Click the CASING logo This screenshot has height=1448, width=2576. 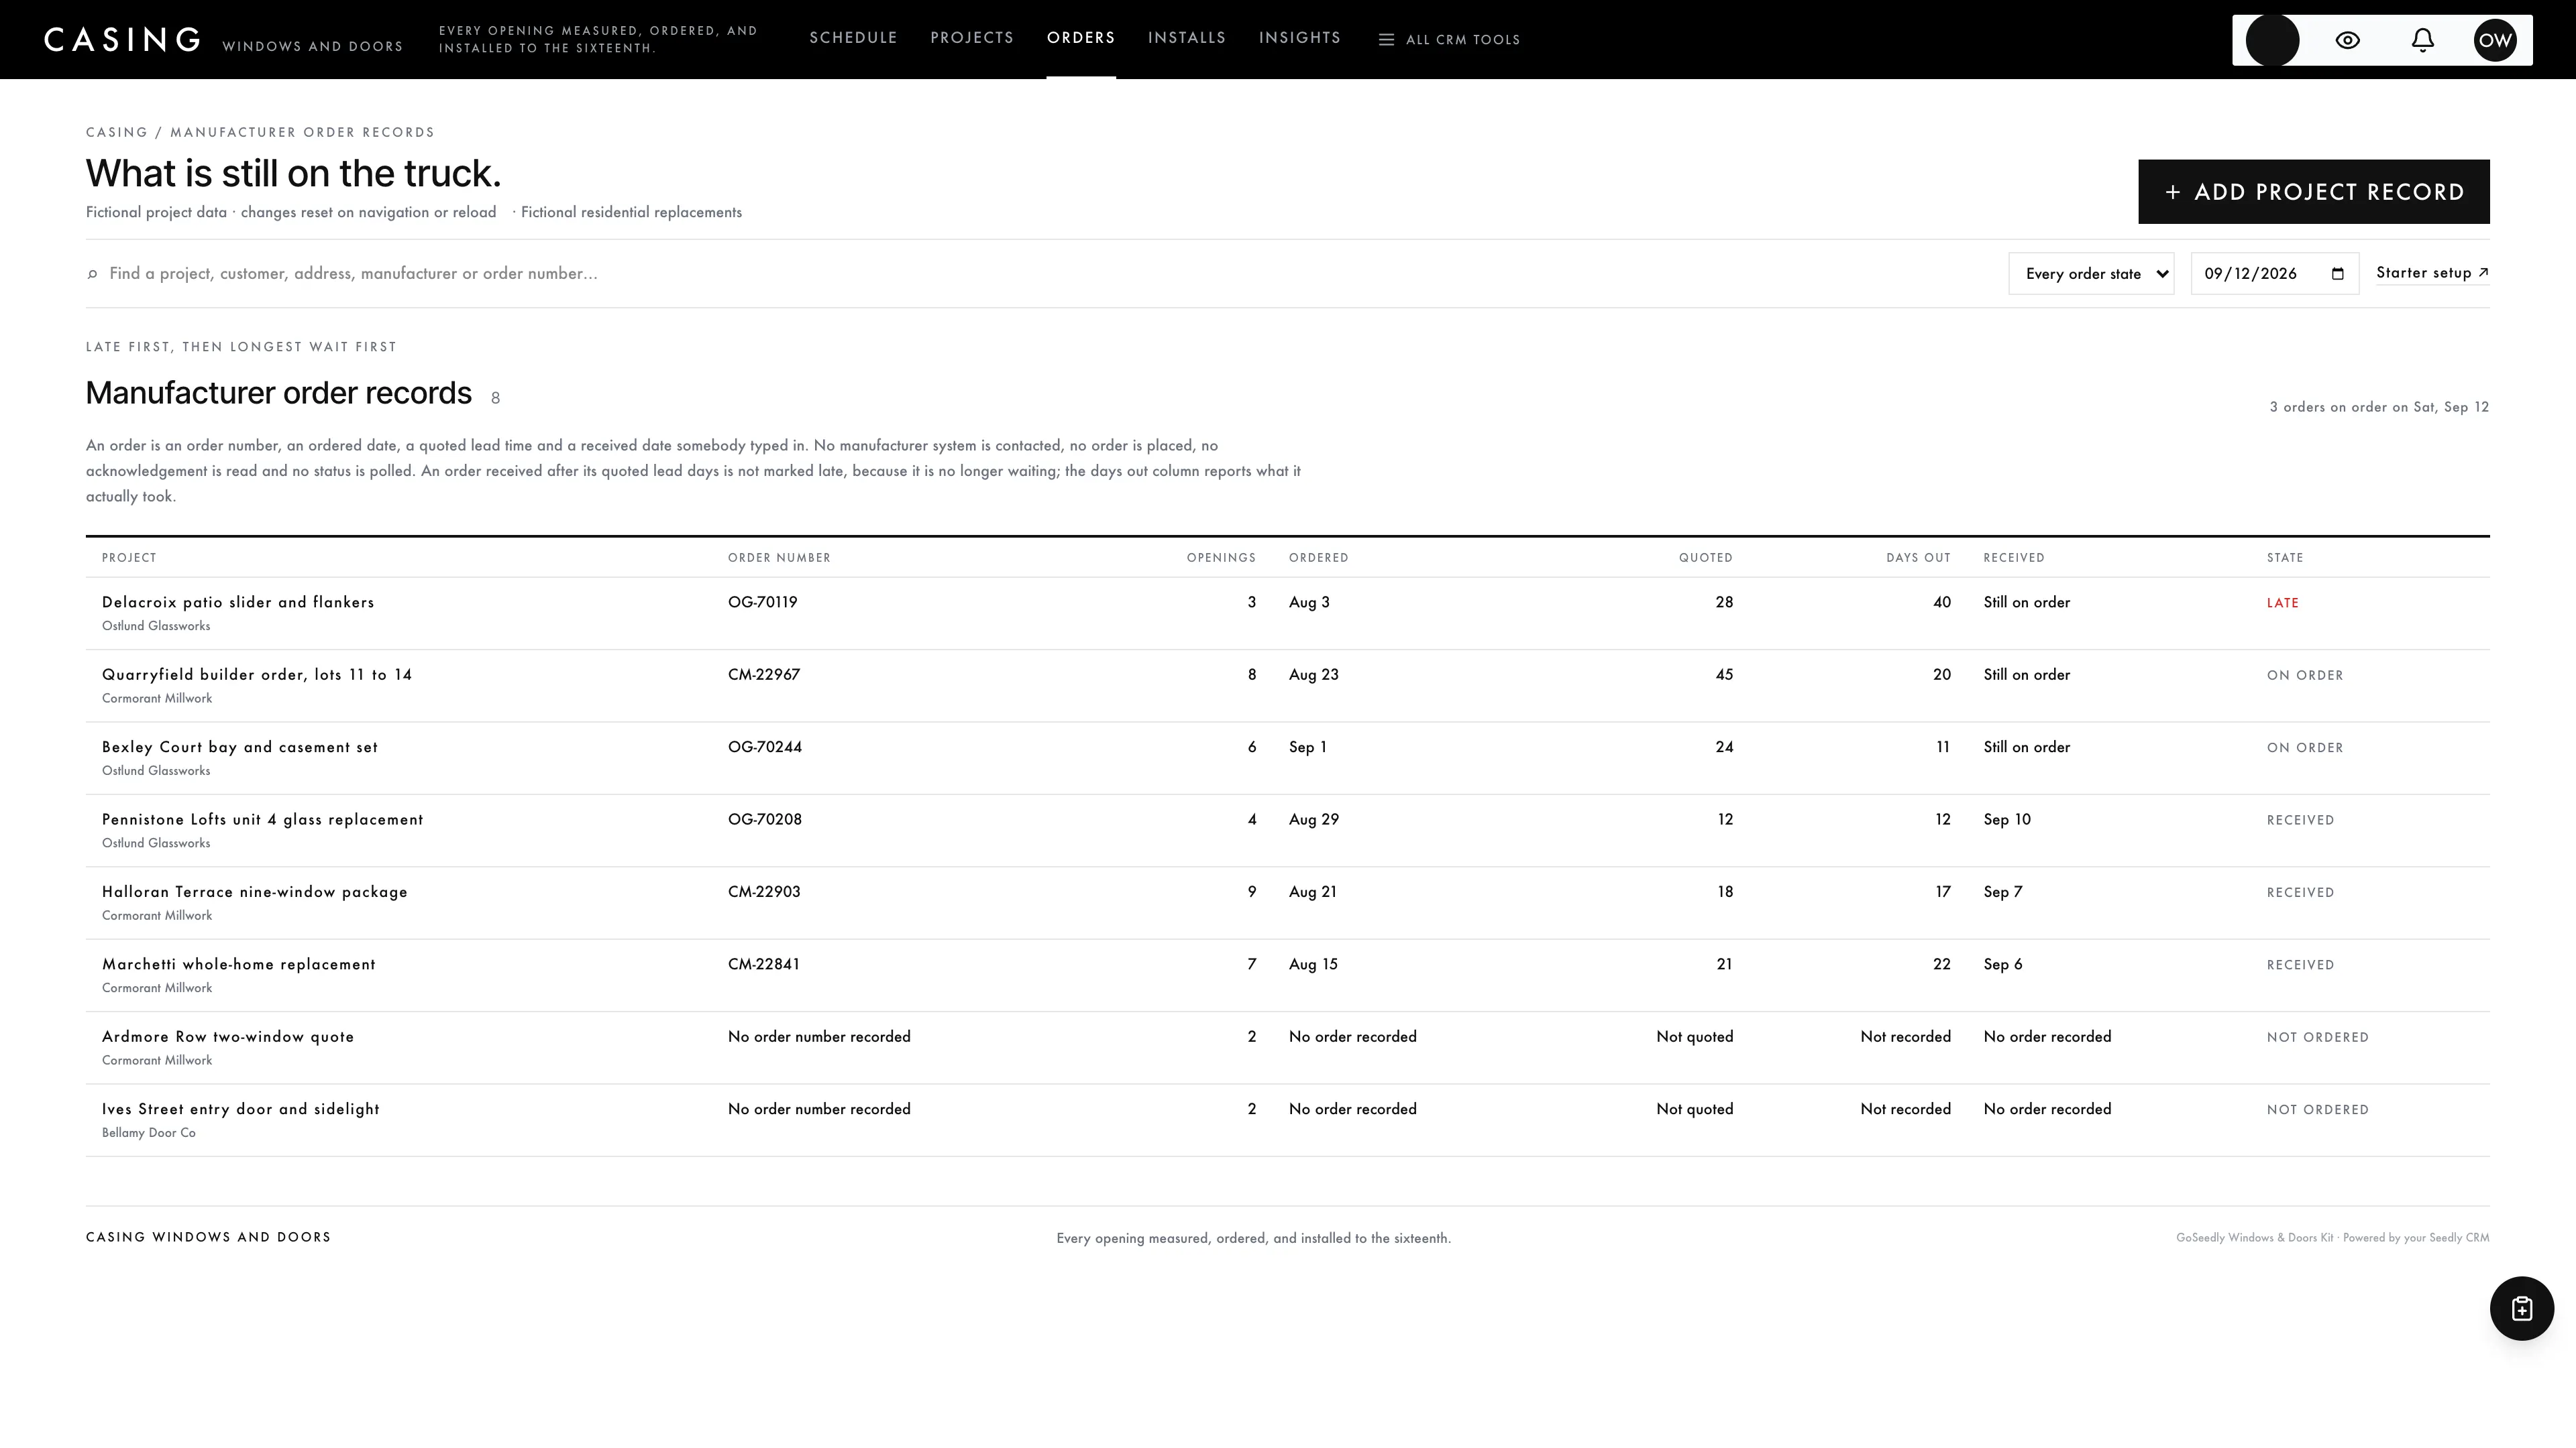click(x=122, y=40)
